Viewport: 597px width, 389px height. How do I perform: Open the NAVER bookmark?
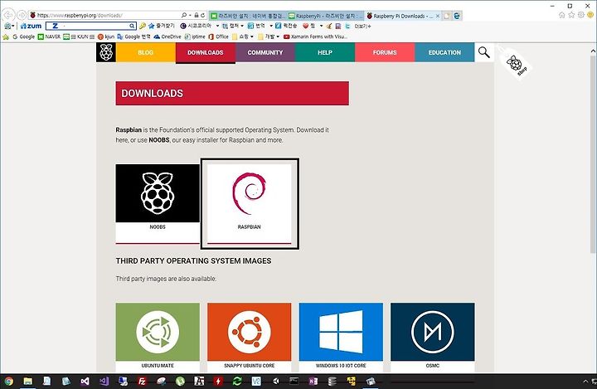pos(49,36)
